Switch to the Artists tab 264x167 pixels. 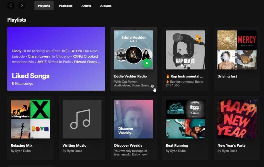tap(86, 6)
